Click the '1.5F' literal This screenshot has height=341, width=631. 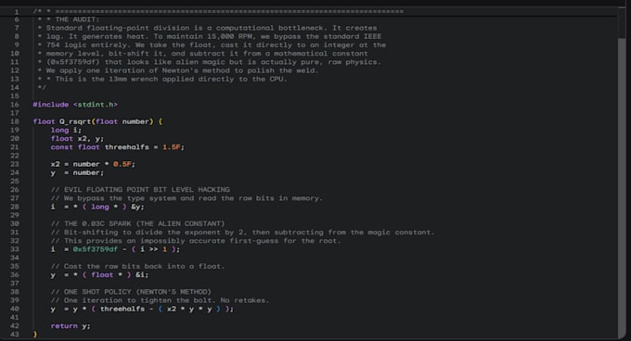click(x=172, y=147)
